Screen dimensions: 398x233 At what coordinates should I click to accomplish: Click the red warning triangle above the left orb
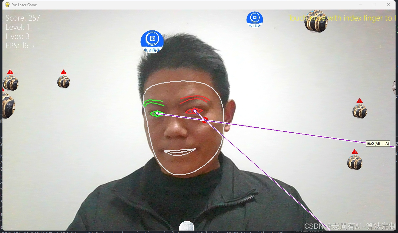point(64,72)
